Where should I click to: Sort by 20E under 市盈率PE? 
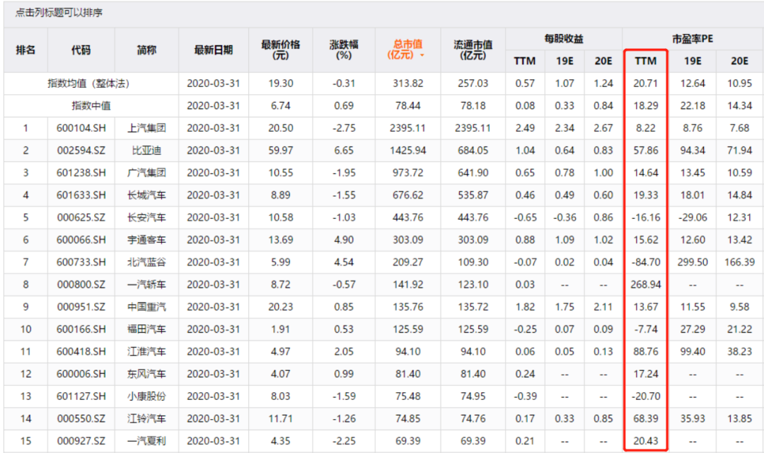click(x=740, y=61)
